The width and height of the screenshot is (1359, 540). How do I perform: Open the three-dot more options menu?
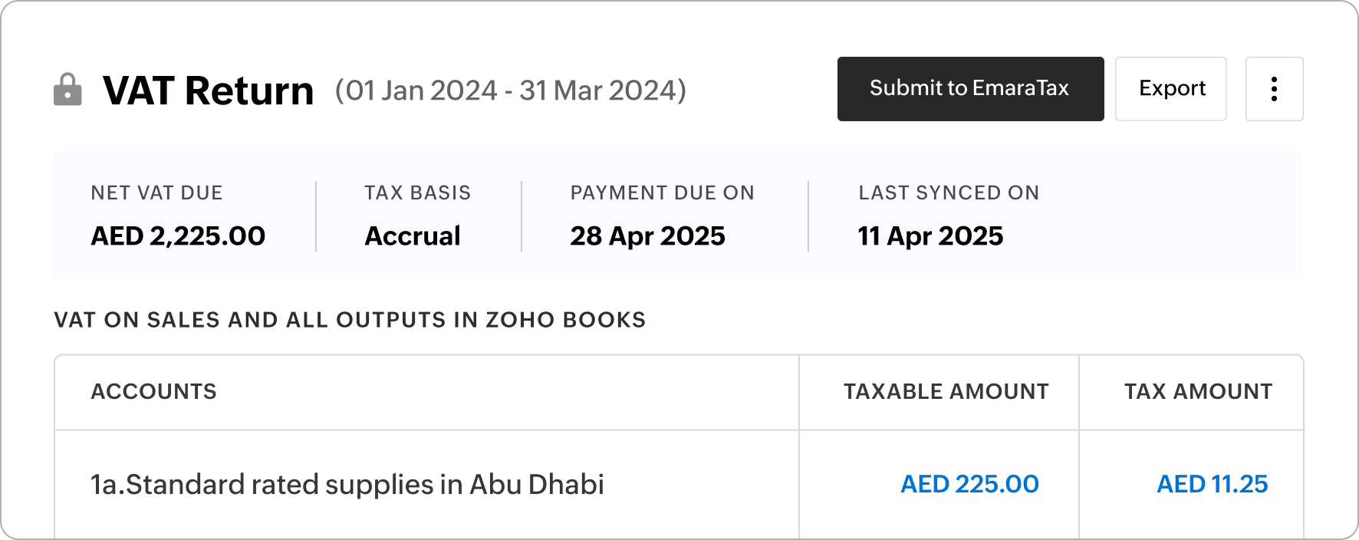click(x=1274, y=89)
